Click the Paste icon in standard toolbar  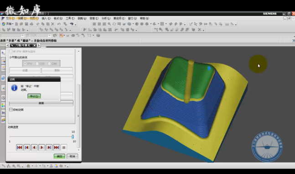pos(48,24)
